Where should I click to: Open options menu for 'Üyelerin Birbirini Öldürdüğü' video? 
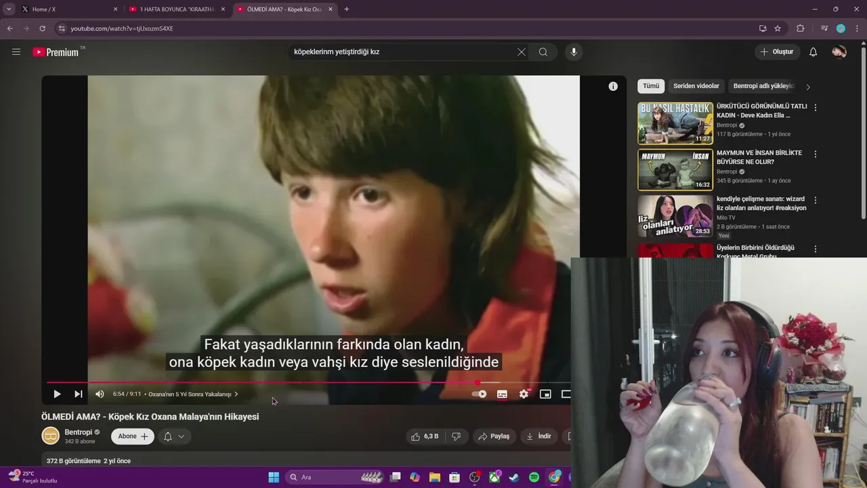coord(815,249)
